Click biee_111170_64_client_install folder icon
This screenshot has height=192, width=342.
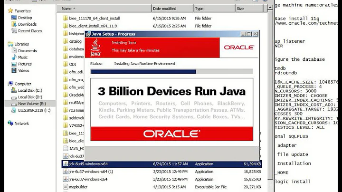[x=66, y=18]
